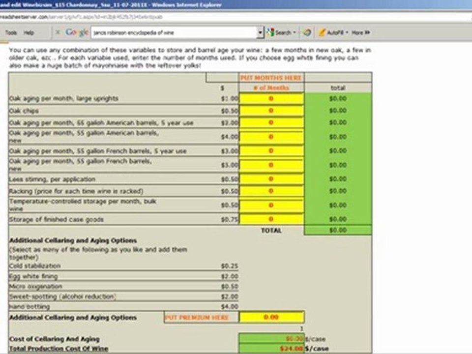Click the browser address bar
The height and width of the screenshot is (354, 472).
click(x=235, y=17)
